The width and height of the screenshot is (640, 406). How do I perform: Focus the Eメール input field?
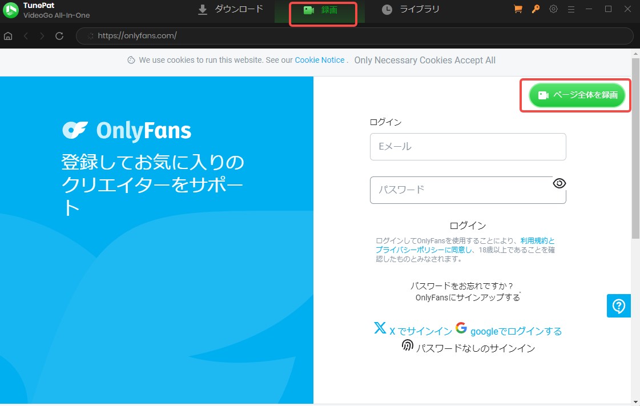pyautogui.click(x=468, y=147)
